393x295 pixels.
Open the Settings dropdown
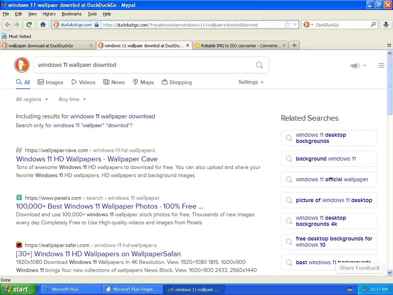pos(251,82)
